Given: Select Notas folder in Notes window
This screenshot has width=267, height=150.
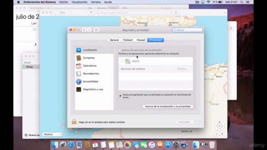Looking at the screenshot, I should [31, 67].
